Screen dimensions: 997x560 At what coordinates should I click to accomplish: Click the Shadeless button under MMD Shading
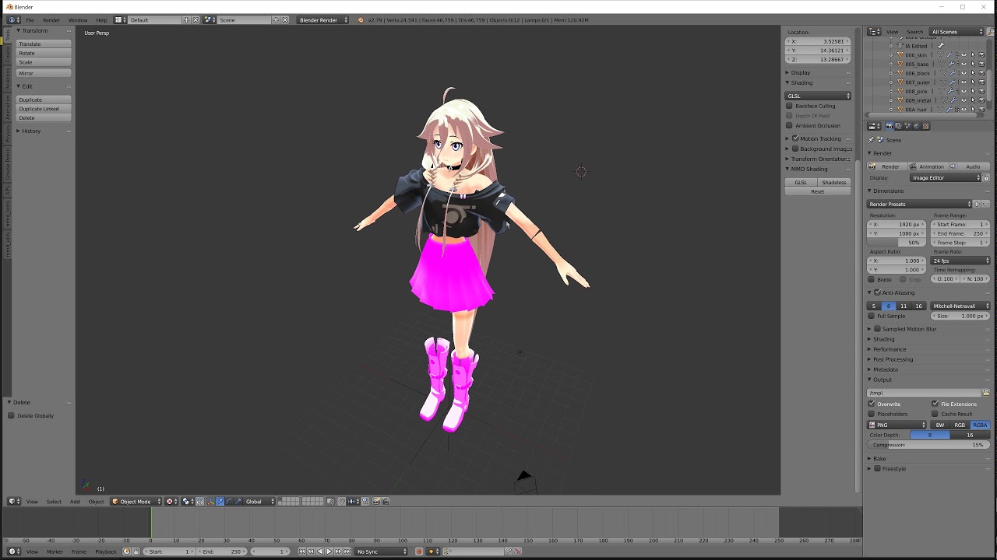point(833,182)
